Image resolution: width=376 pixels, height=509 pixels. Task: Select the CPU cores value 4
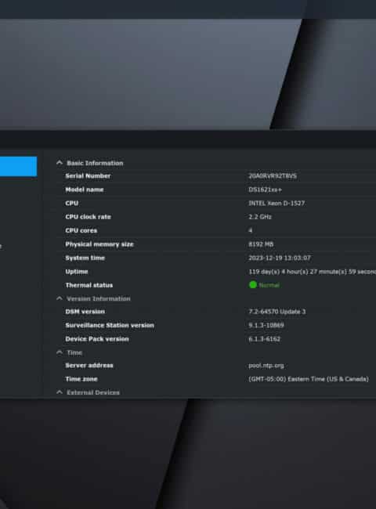251,230
